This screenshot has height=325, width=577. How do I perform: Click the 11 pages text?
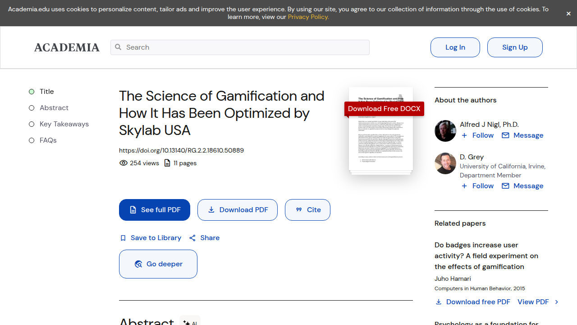click(185, 163)
